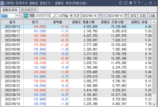The height and width of the screenshot is (107, 158).
Task: Click short ratio 8.31
Action: coord(148,81)
